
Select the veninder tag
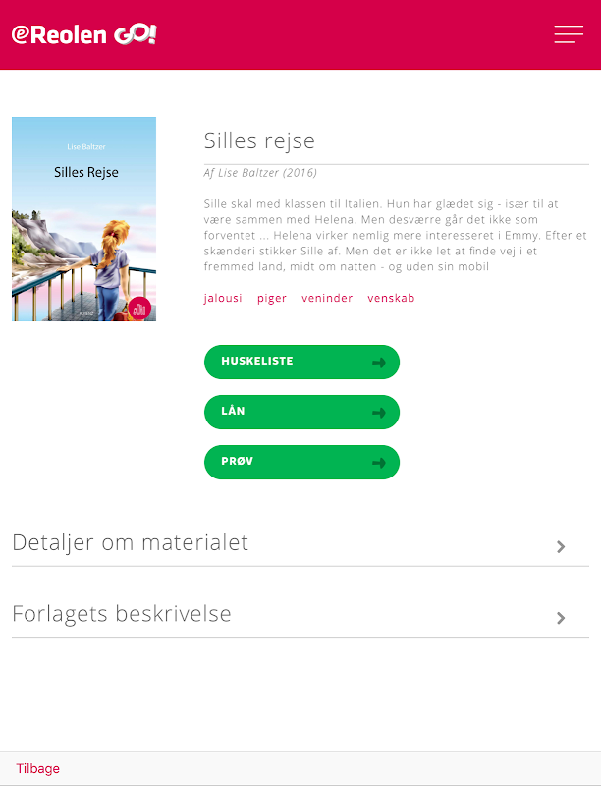coord(327,298)
